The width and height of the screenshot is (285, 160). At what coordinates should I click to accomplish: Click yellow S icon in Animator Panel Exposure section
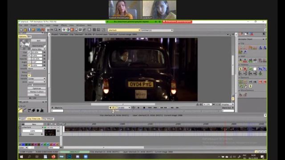click(x=250, y=86)
